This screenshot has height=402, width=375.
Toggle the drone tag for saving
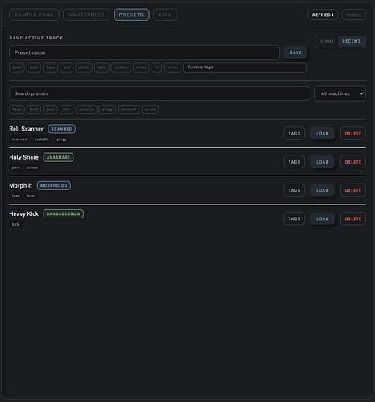173,68
